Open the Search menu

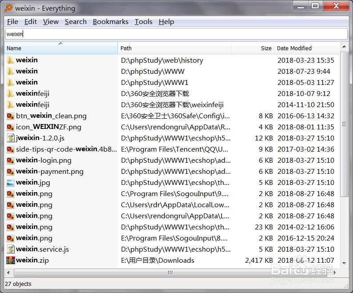76,22
